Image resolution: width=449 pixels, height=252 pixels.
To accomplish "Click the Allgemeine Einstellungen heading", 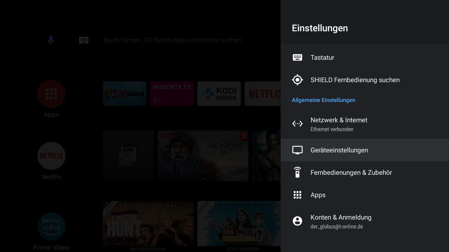I will tap(323, 100).
